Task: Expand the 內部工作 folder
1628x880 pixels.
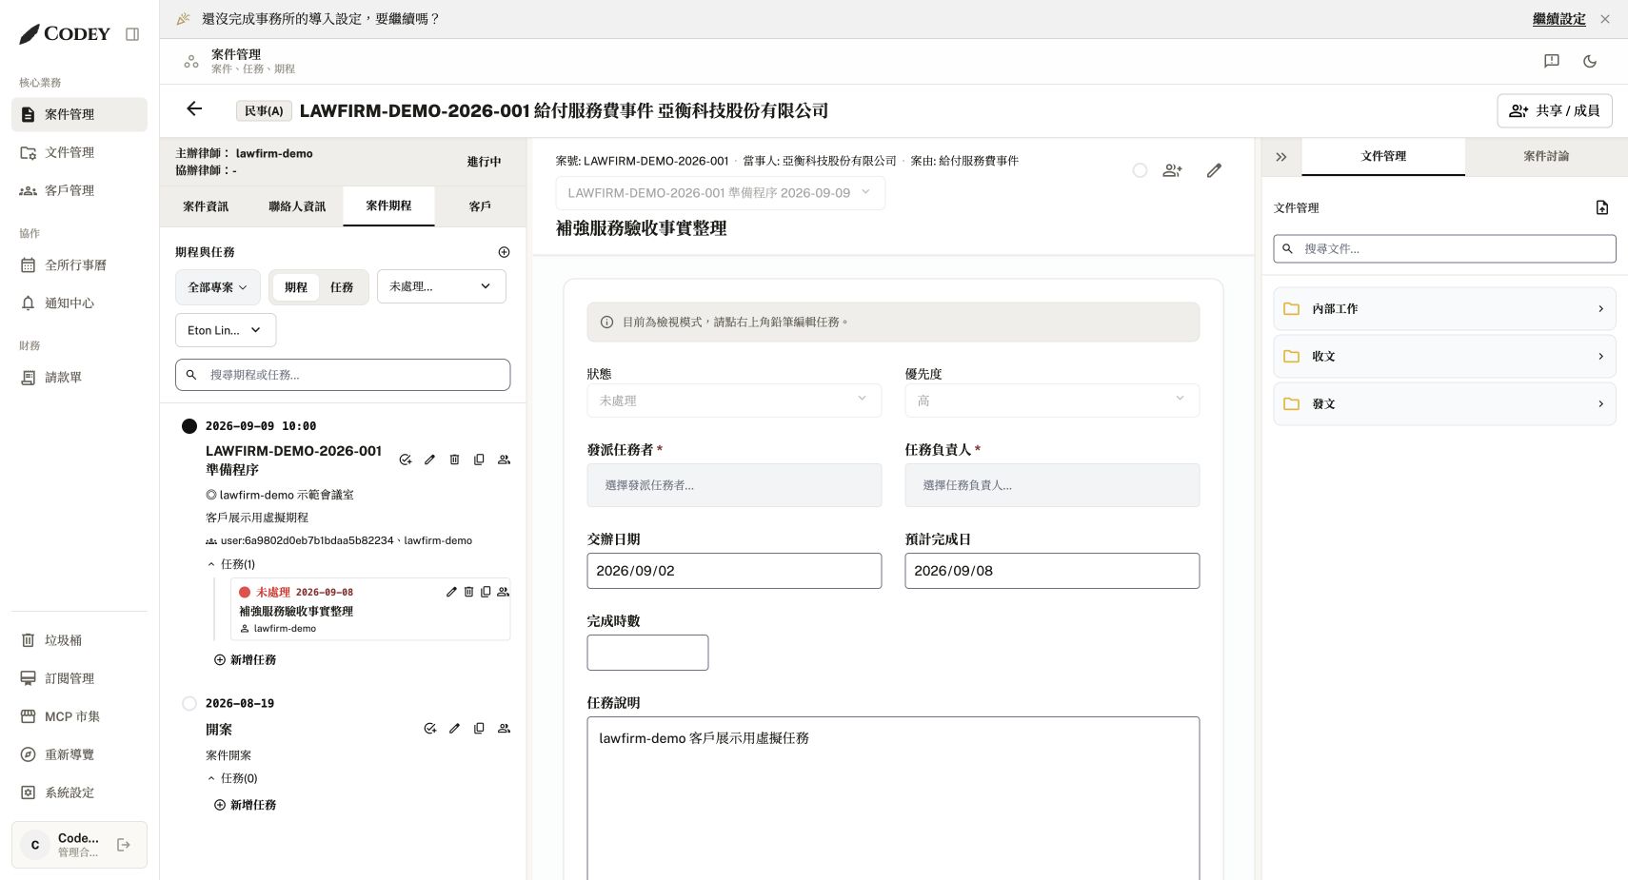Action: (x=1444, y=309)
